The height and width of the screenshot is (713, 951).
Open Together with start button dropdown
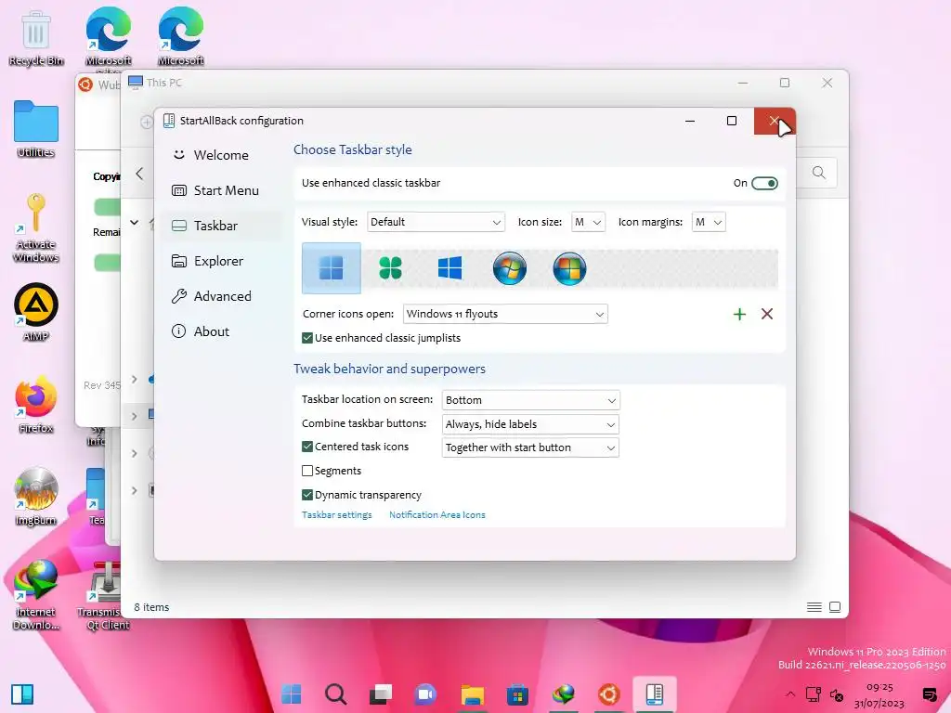530,447
